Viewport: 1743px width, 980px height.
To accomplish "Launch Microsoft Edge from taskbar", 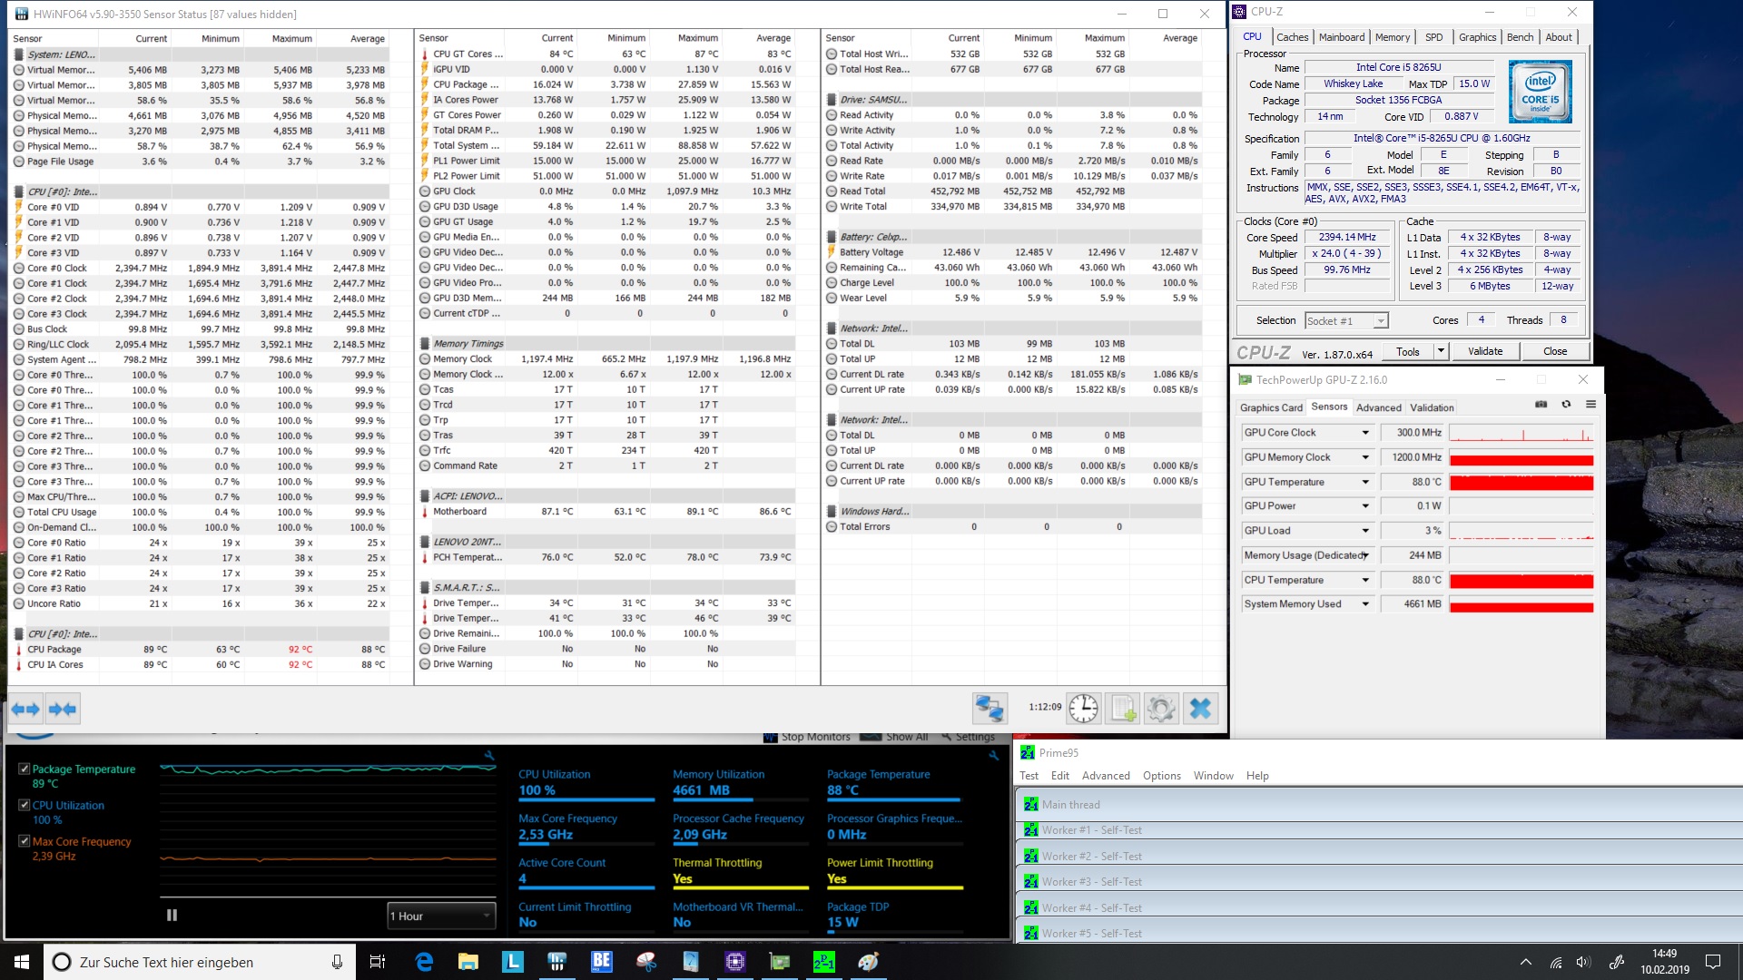I will tap(424, 962).
